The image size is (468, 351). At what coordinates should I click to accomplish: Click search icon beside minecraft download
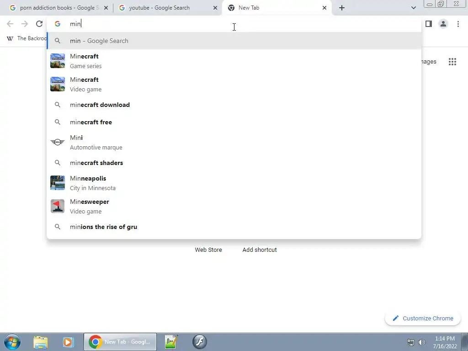[58, 105]
